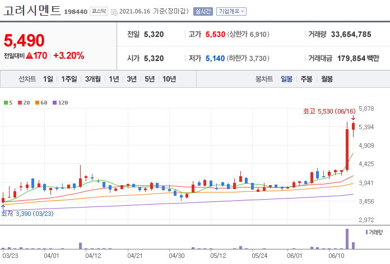This screenshot has width=390, height=264.
Task: Click the 5,878 price axis label
Action: click(x=366, y=109)
